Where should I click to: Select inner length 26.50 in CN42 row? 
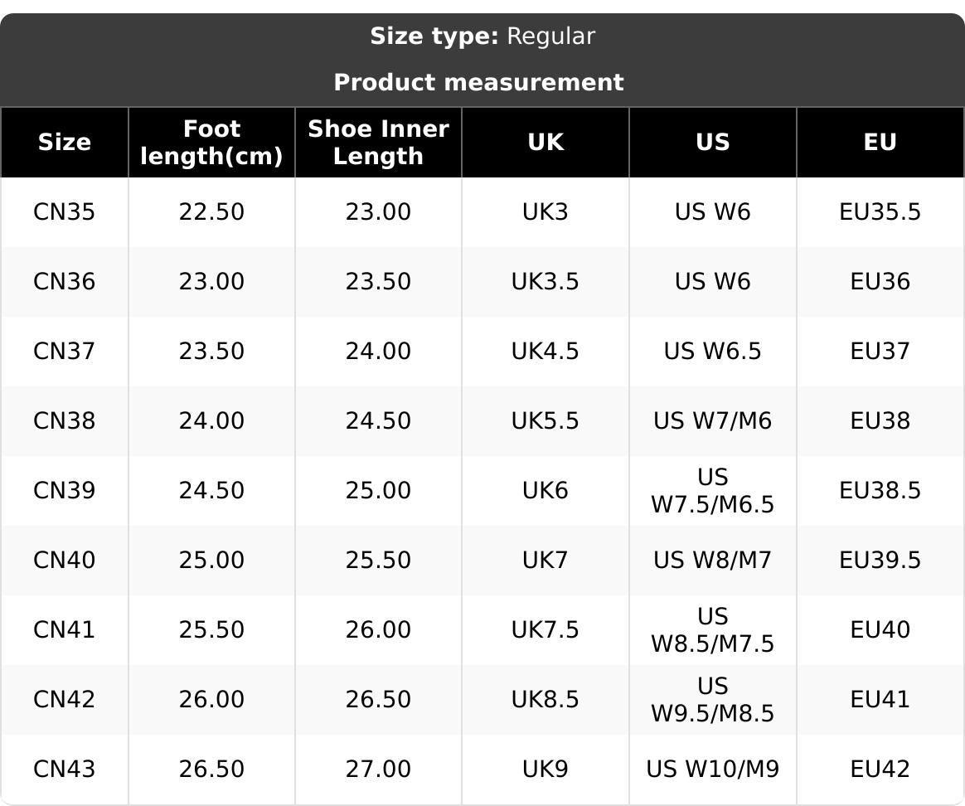coord(378,700)
